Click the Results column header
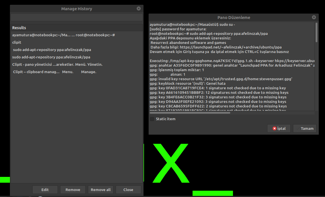This screenshot has height=197, width=325. (x=77, y=28)
